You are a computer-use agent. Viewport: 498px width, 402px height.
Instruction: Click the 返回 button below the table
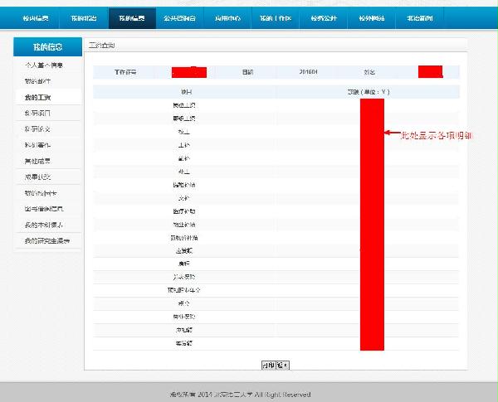pyautogui.click(x=282, y=364)
